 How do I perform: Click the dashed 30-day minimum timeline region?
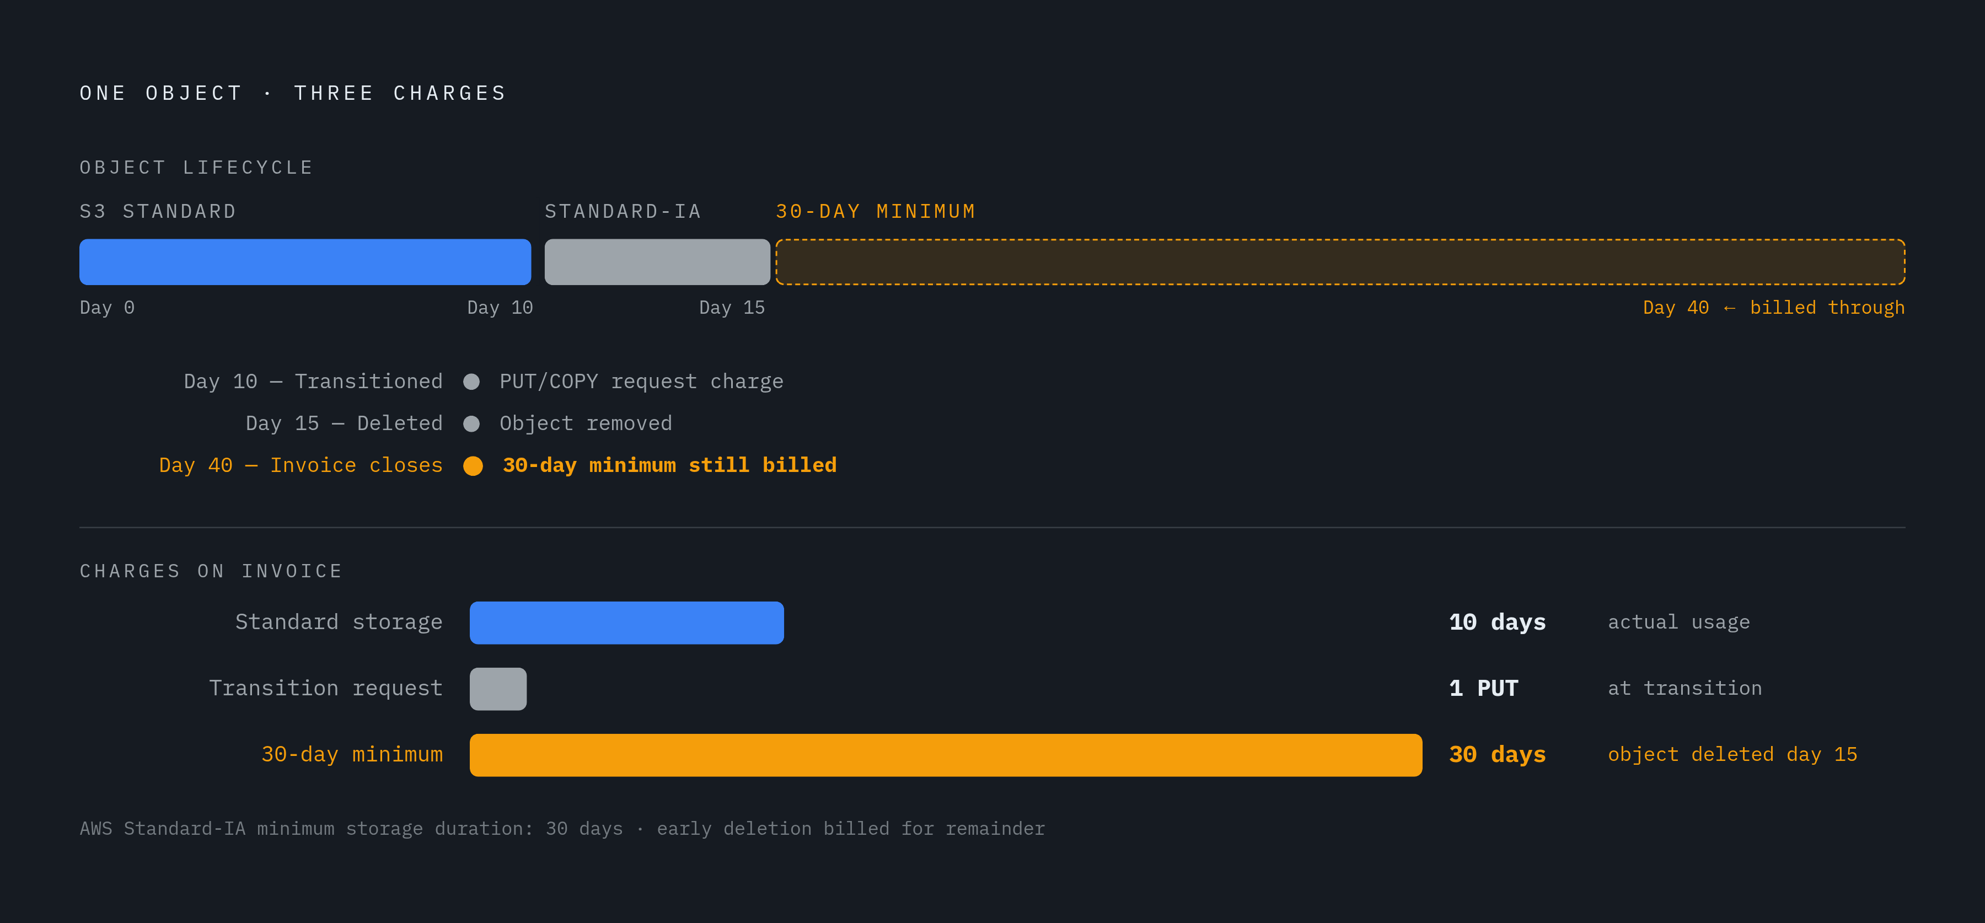coord(1340,262)
